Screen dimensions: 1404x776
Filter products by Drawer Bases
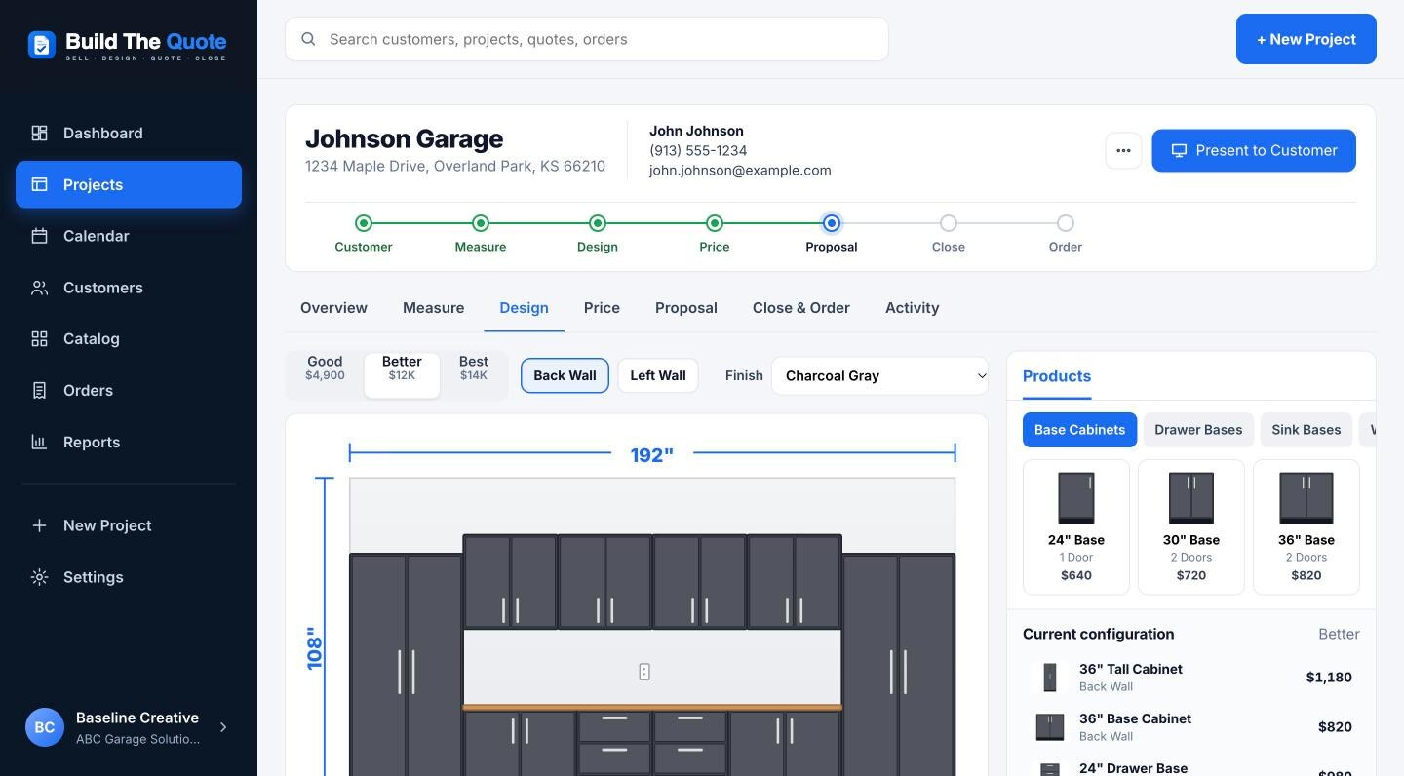coord(1198,430)
